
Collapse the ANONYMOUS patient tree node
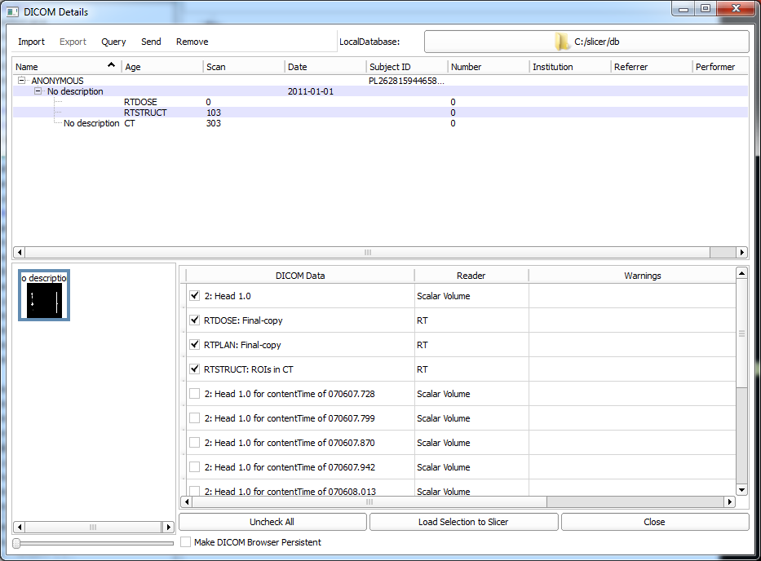point(22,82)
